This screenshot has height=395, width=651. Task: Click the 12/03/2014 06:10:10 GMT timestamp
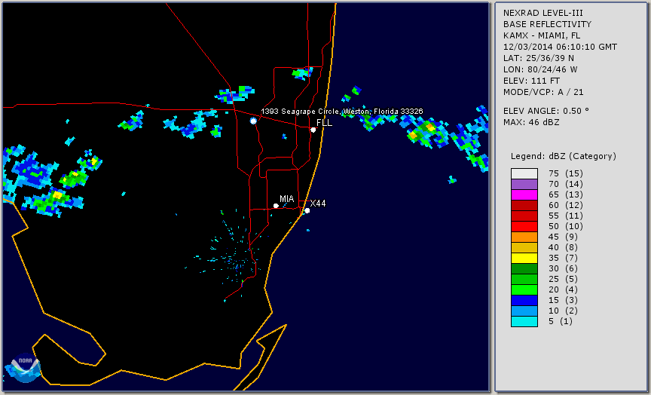click(560, 47)
